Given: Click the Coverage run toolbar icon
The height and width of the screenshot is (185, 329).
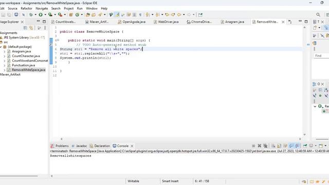Looking at the screenshot, I should click(x=50, y=15).
